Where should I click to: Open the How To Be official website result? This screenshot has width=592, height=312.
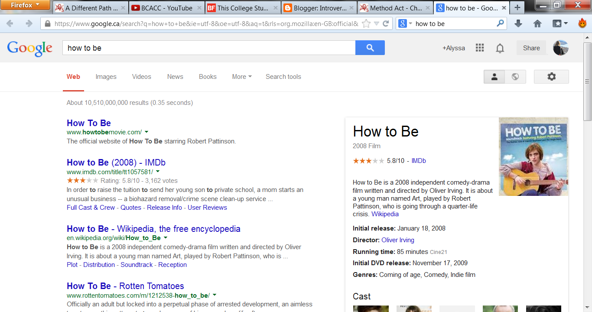[x=89, y=123]
